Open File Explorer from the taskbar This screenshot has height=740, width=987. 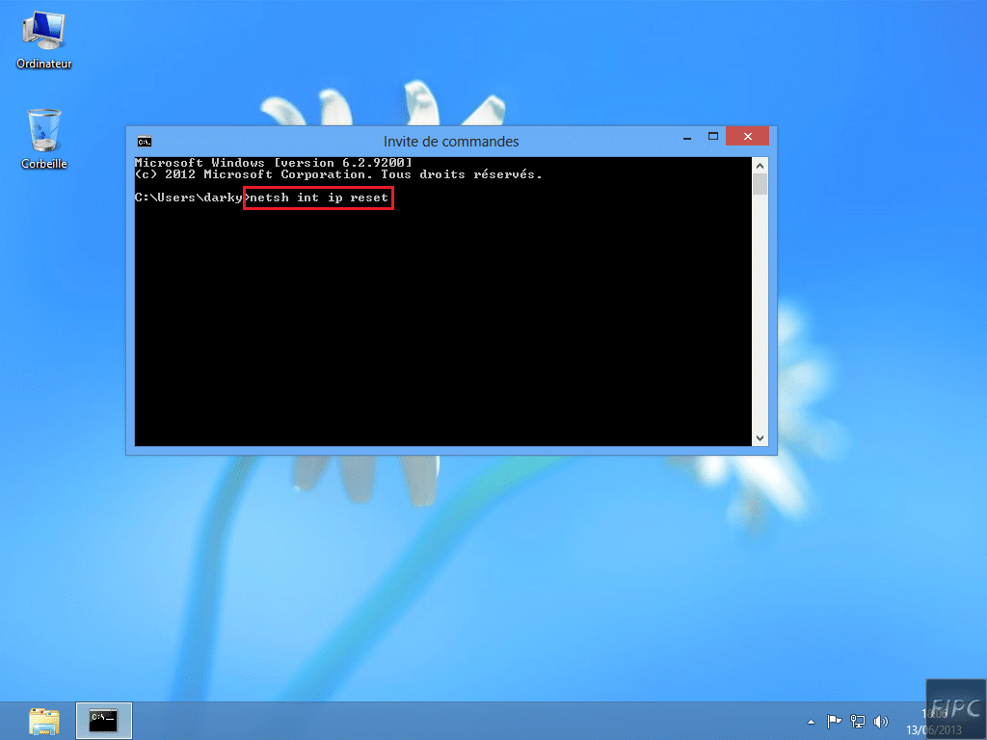click(45, 720)
